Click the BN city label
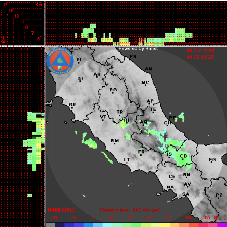The width and height of the screenshot is (227, 227). click(x=187, y=175)
